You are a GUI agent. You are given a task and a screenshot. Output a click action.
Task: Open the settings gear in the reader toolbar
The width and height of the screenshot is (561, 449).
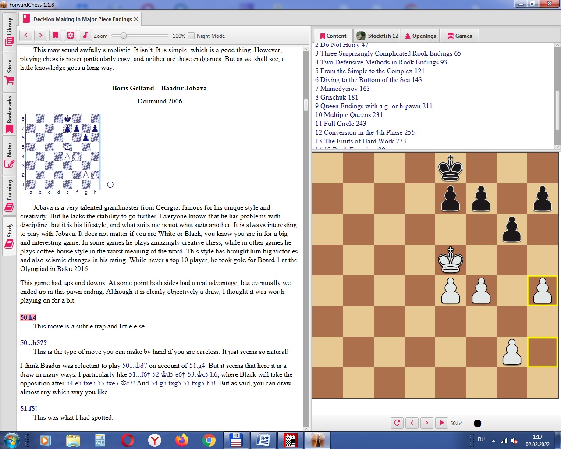tap(71, 36)
